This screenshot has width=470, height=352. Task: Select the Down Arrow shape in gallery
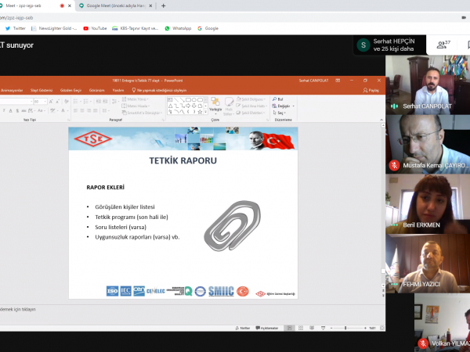(x=194, y=106)
